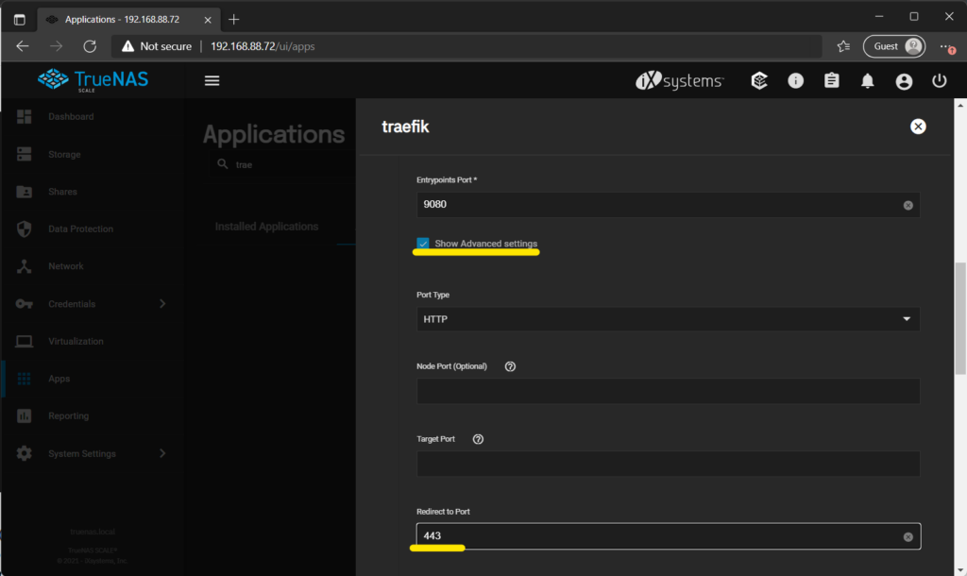
Task: Open Reporting in sidebar
Action: 68,416
